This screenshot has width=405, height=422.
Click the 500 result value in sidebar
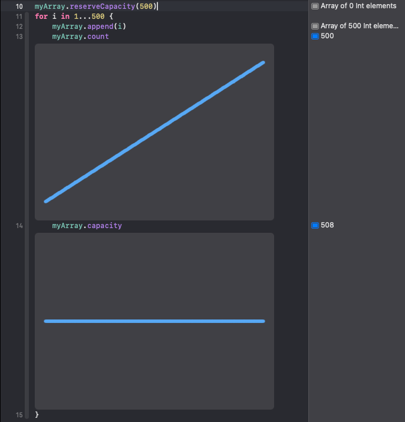(328, 36)
